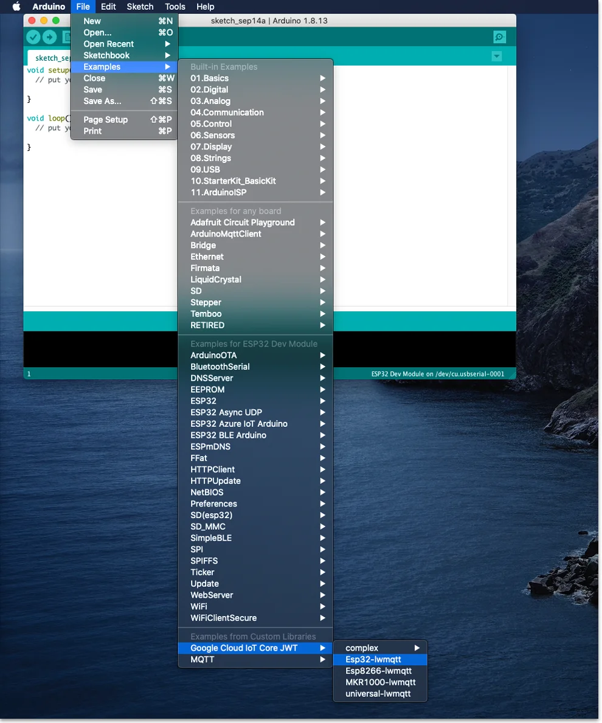The height and width of the screenshot is (723, 602).
Task: Expand the Sketchbook submenu
Action: 124,55
